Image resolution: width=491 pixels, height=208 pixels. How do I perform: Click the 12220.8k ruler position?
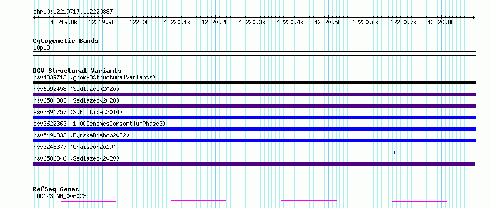point(441,22)
